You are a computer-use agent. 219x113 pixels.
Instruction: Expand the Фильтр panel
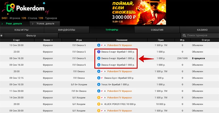point(31,35)
